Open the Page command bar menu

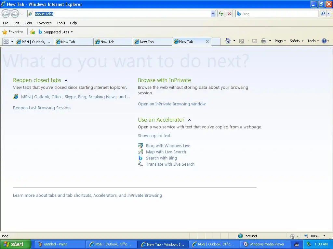[x=280, y=41]
